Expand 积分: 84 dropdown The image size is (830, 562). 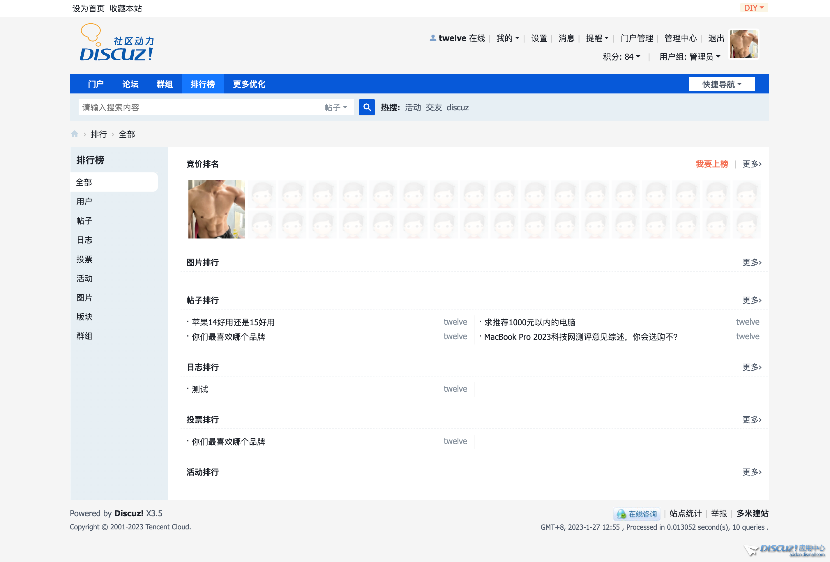click(621, 57)
